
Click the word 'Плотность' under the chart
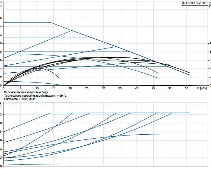point(10,99)
